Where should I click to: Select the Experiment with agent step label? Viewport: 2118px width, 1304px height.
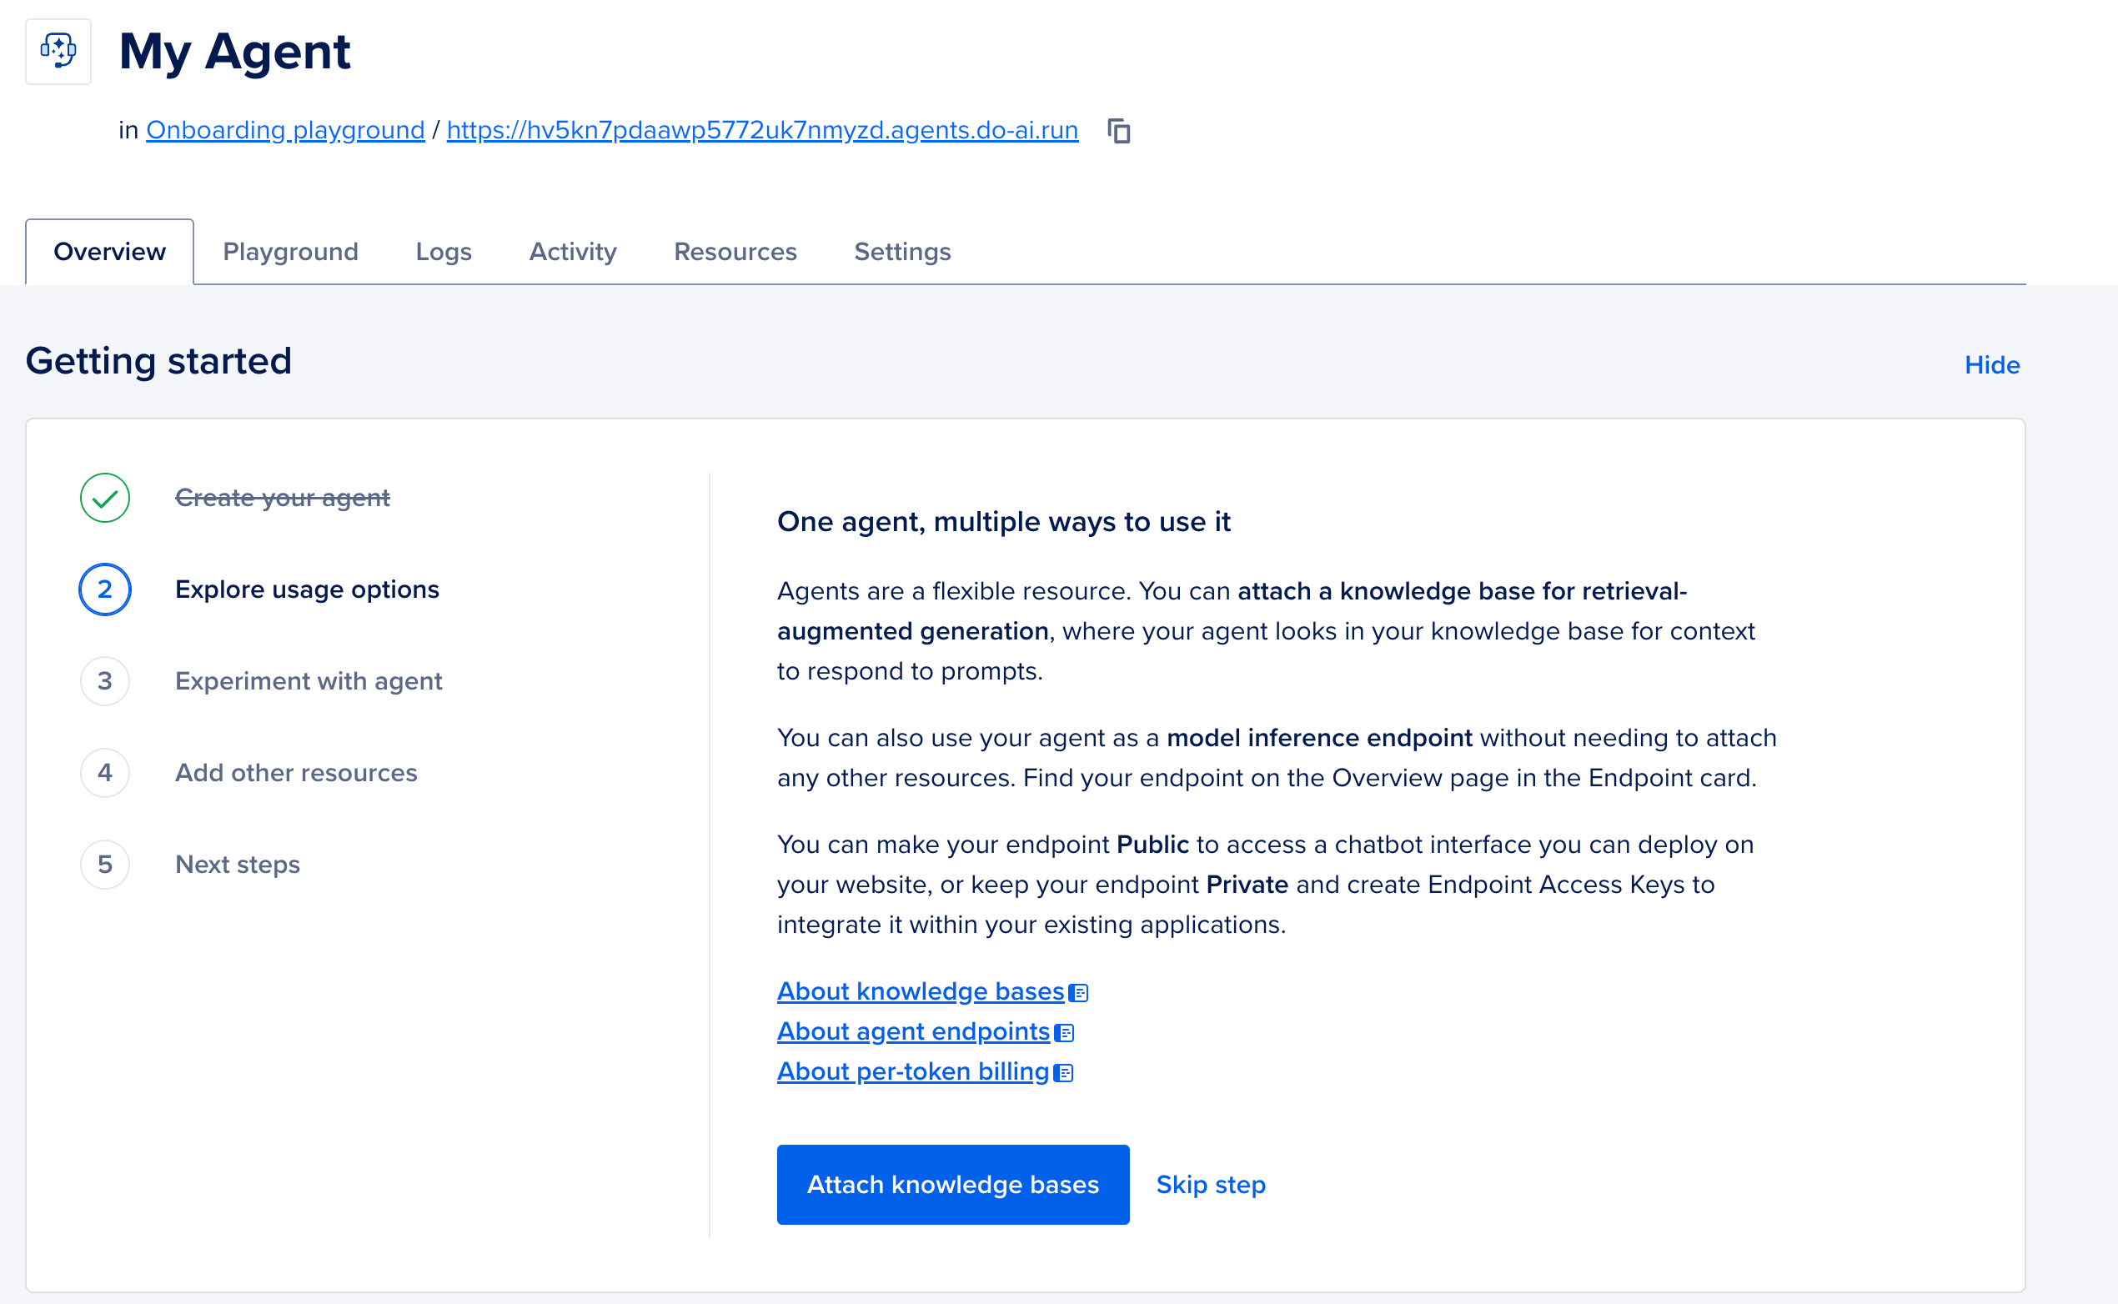pos(309,681)
